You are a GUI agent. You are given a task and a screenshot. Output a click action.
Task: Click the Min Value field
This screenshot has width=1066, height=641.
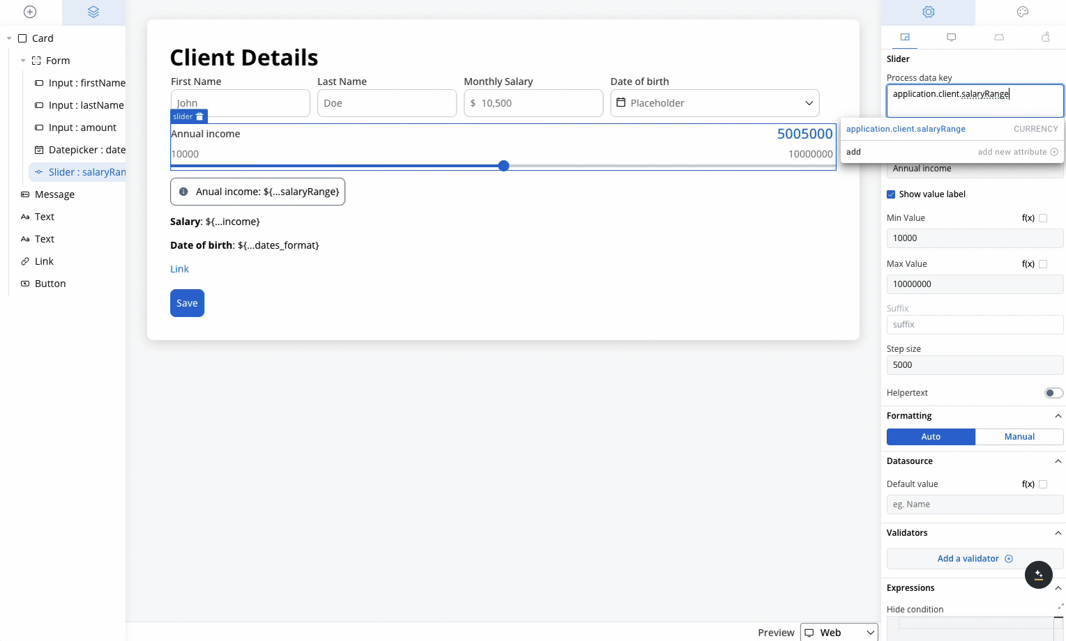pos(975,238)
